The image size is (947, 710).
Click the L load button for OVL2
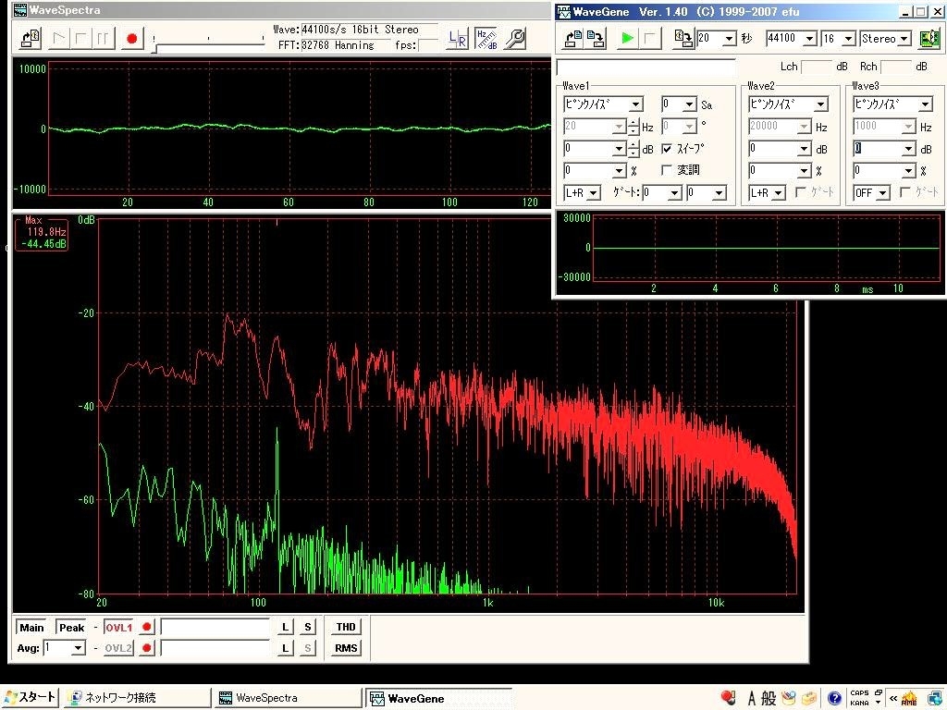(x=285, y=648)
